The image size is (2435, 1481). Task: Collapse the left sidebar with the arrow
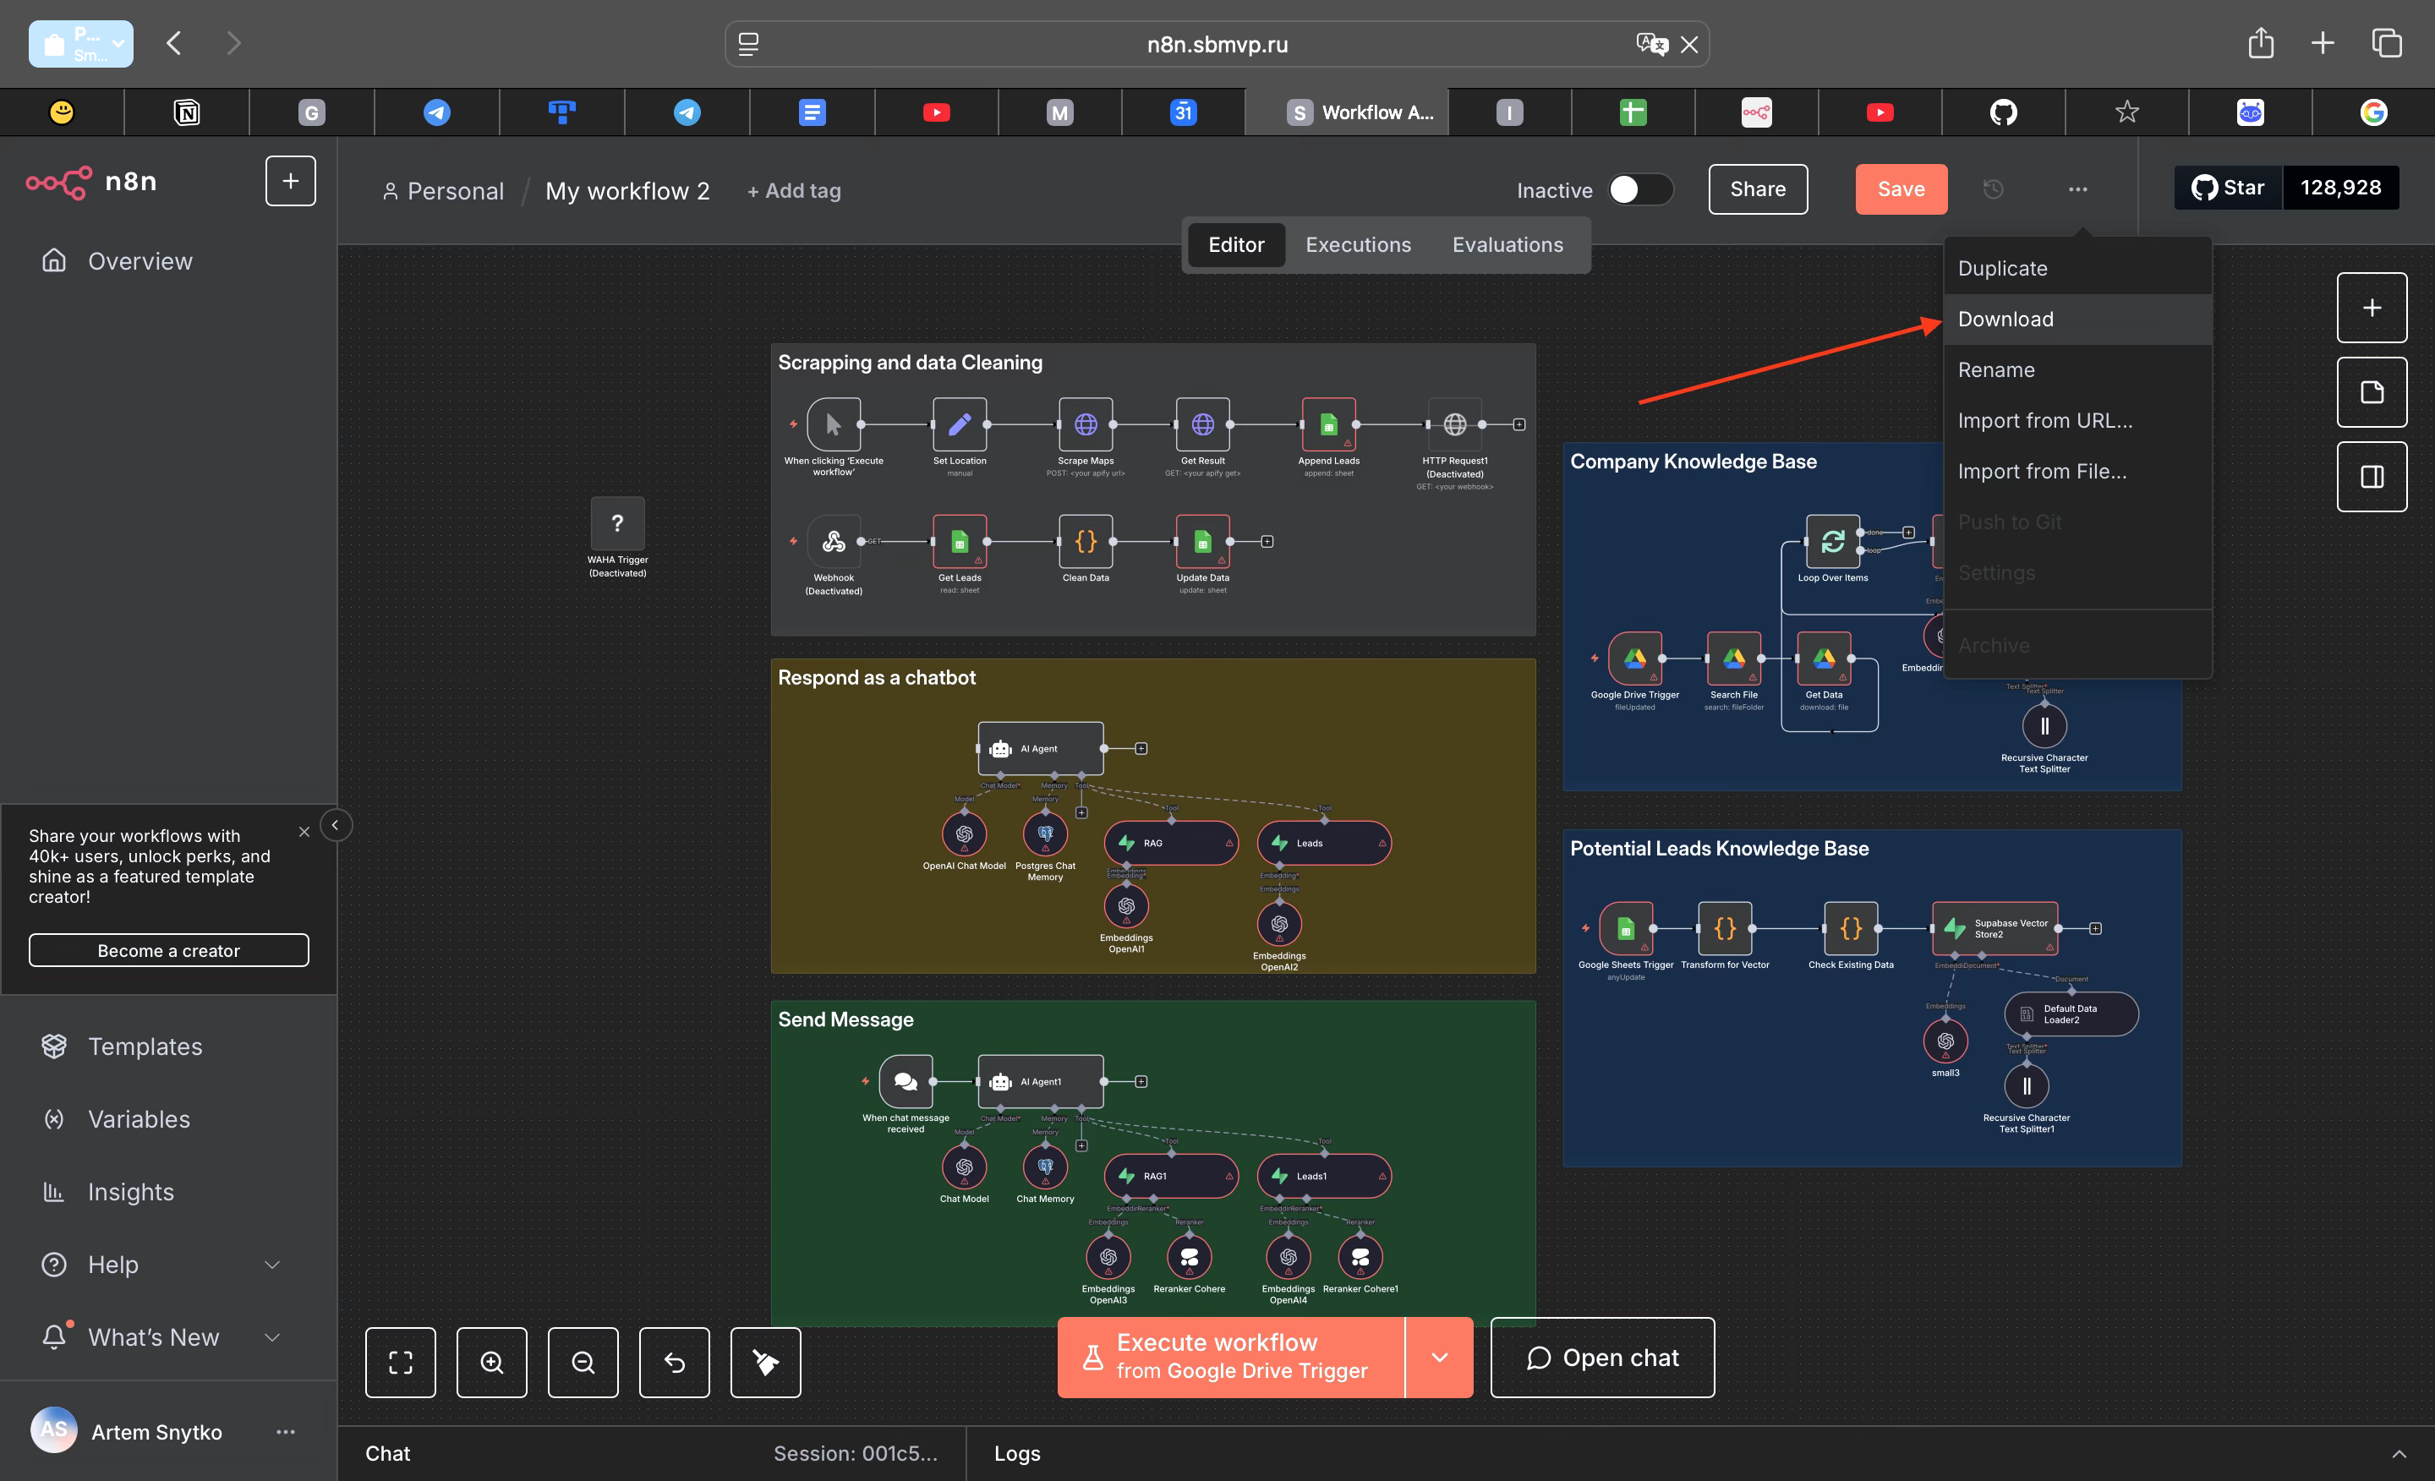pos(335,825)
